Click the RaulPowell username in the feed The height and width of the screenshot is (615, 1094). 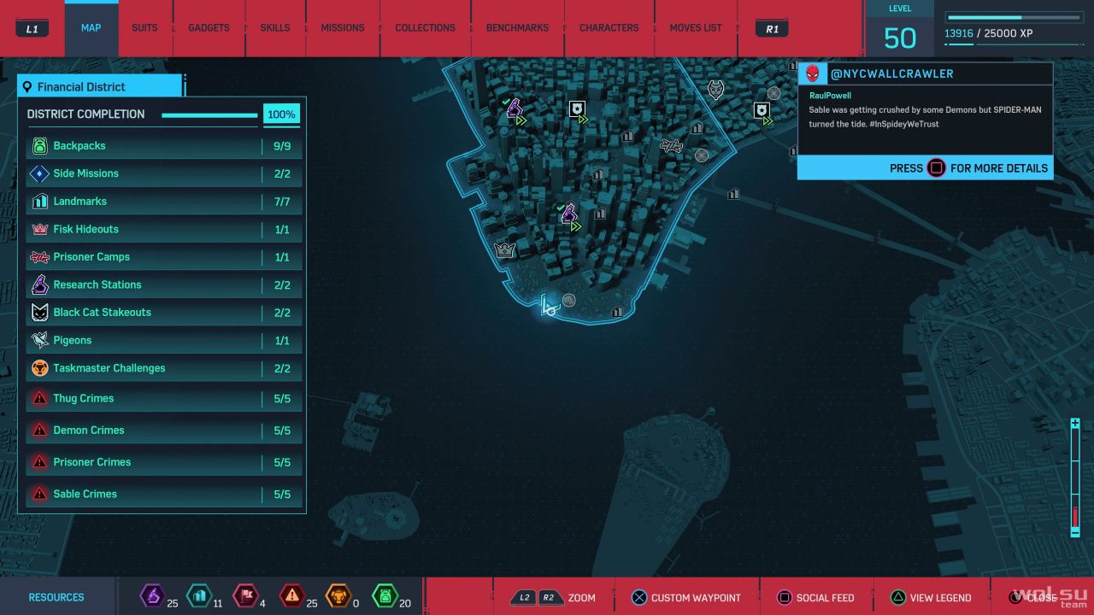point(830,97)
